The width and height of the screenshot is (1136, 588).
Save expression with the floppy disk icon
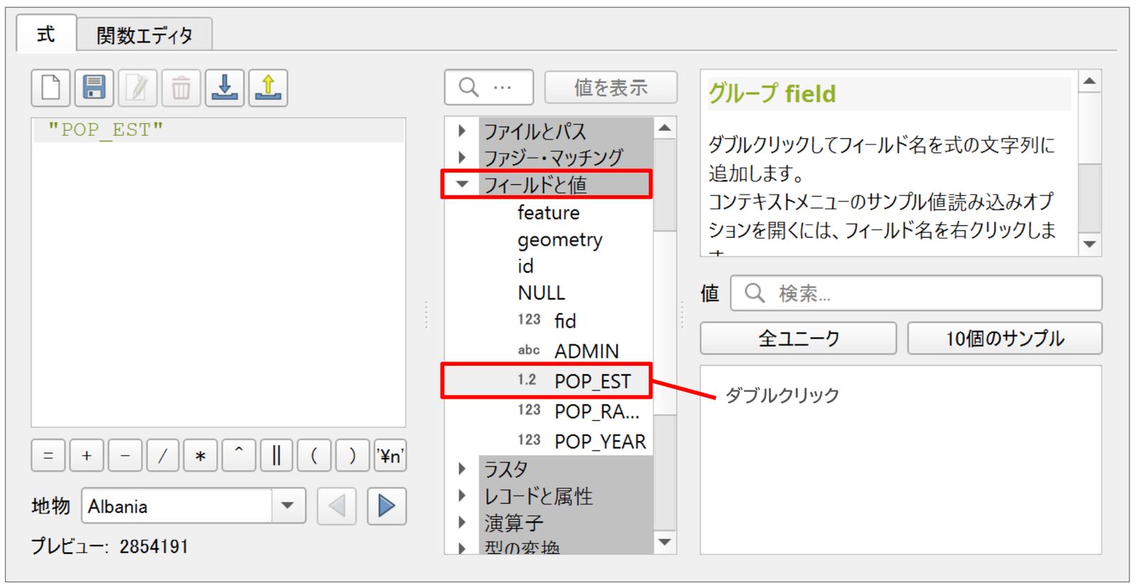94,88
